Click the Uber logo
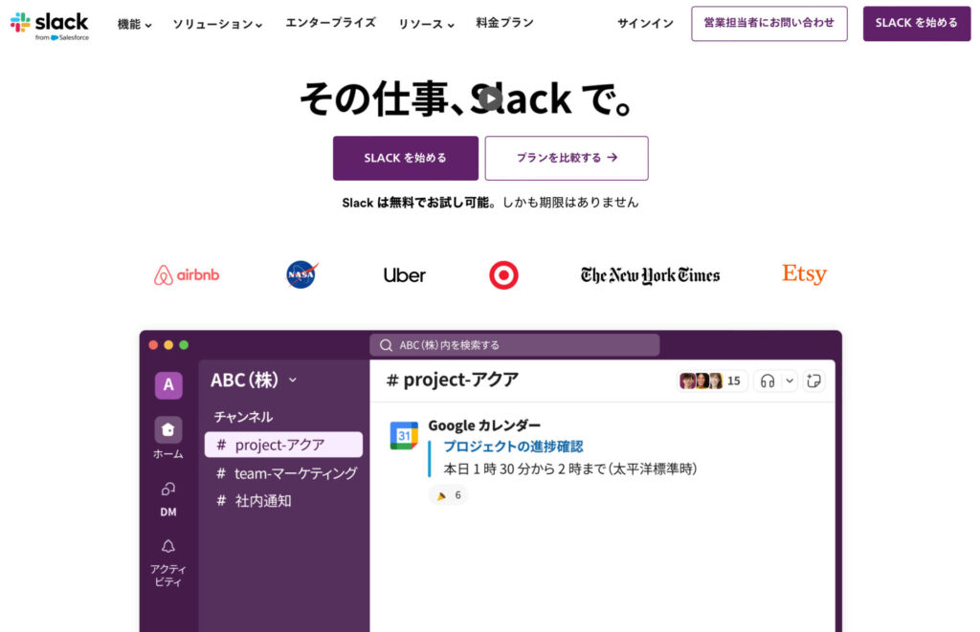This screenshot has height=632, width=980. (405, 275)
